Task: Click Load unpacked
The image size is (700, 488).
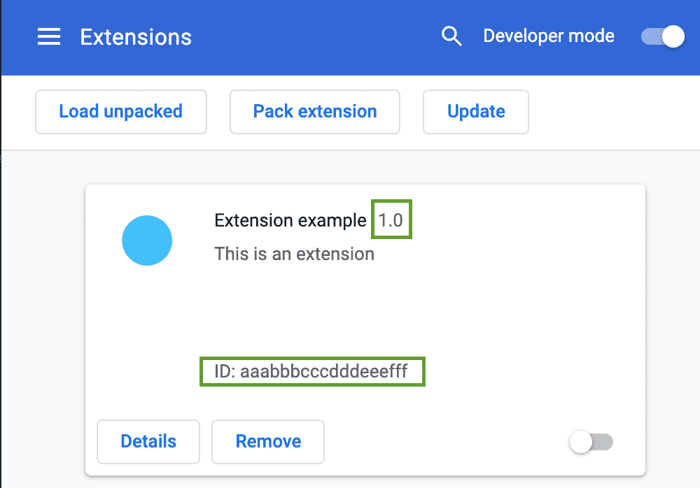Action: tap(120, 112)
